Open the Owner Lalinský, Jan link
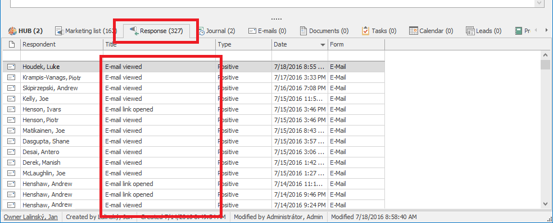This screenshot has width=553, height=223. [30, 217]
